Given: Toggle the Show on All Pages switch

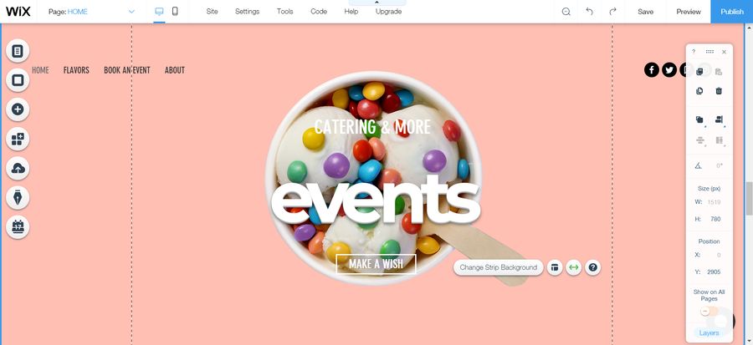Looking at the screenshot, I should pos(709,312).
